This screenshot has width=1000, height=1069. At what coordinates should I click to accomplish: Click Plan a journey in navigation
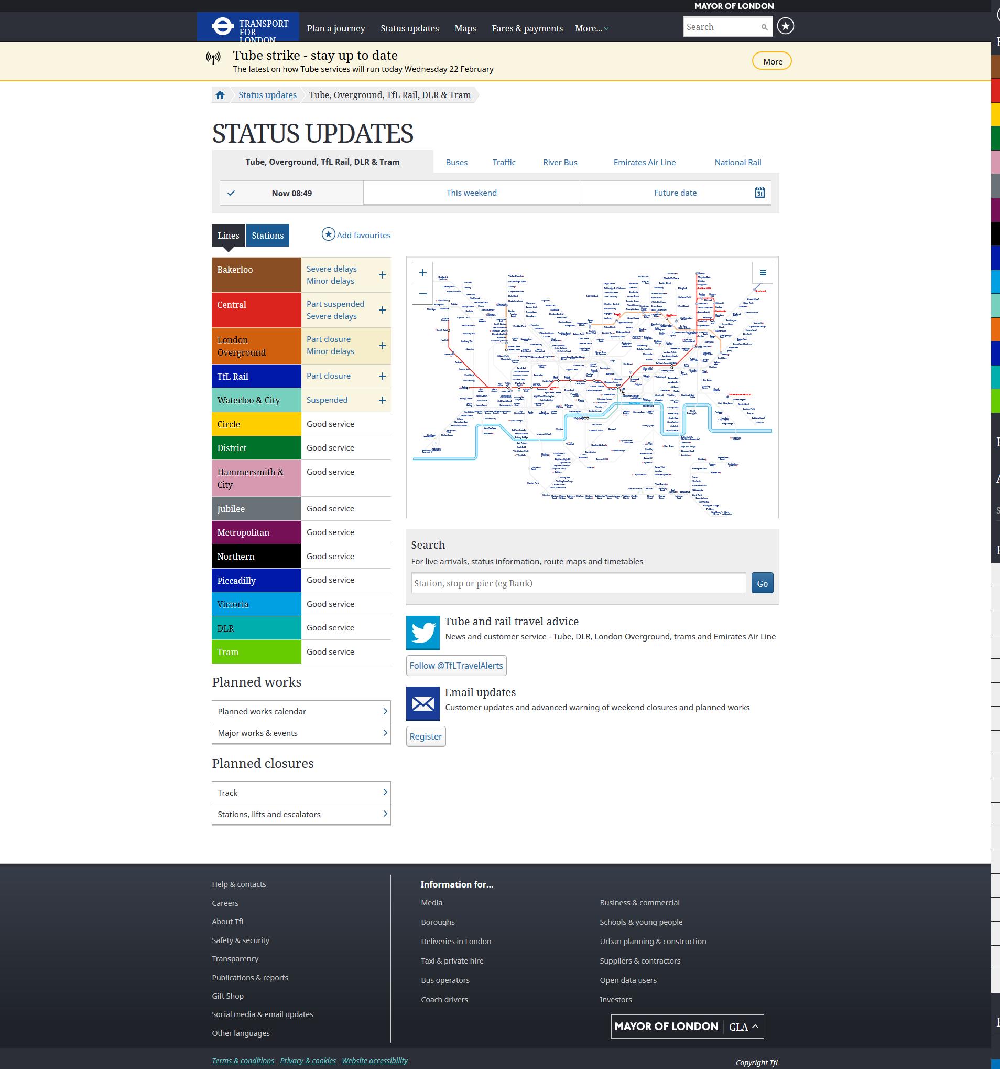coord(336,28)
